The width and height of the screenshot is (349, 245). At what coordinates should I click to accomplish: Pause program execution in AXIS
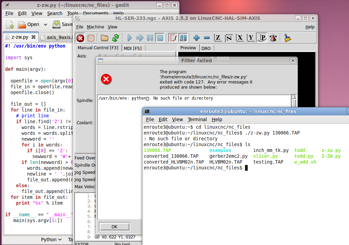click(x=150, y=38)
